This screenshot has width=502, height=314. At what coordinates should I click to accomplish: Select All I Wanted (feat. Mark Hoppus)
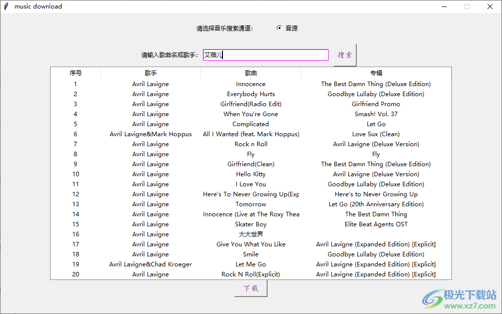coord(251,134)
